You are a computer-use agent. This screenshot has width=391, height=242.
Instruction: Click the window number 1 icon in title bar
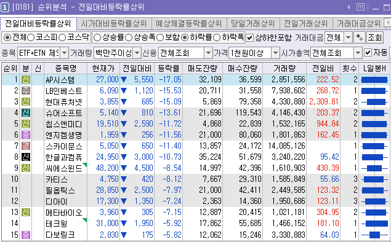[5, 7]
